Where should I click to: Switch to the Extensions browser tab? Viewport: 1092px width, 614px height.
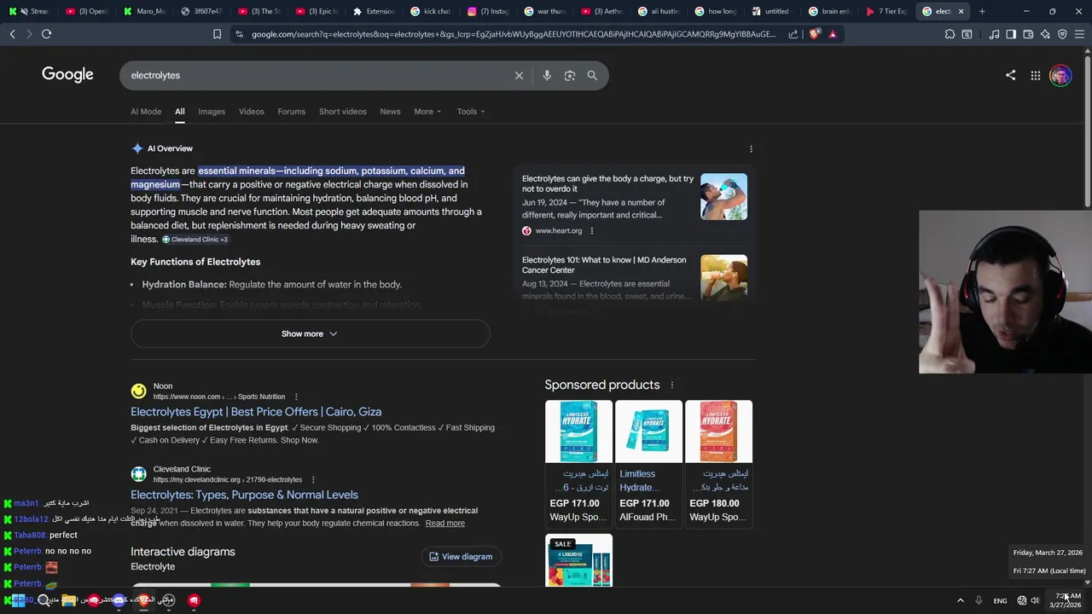pyautogui.click(x=374, y=11)
